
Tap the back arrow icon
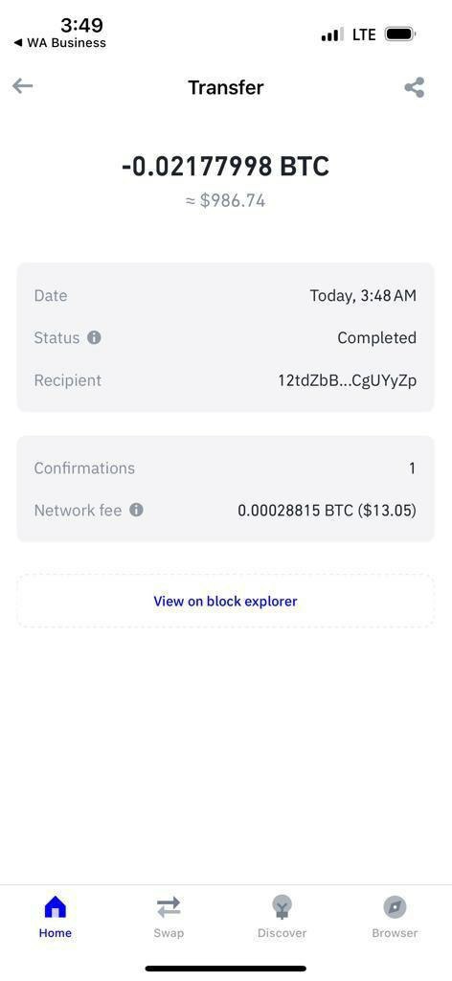tap(23, 85)
